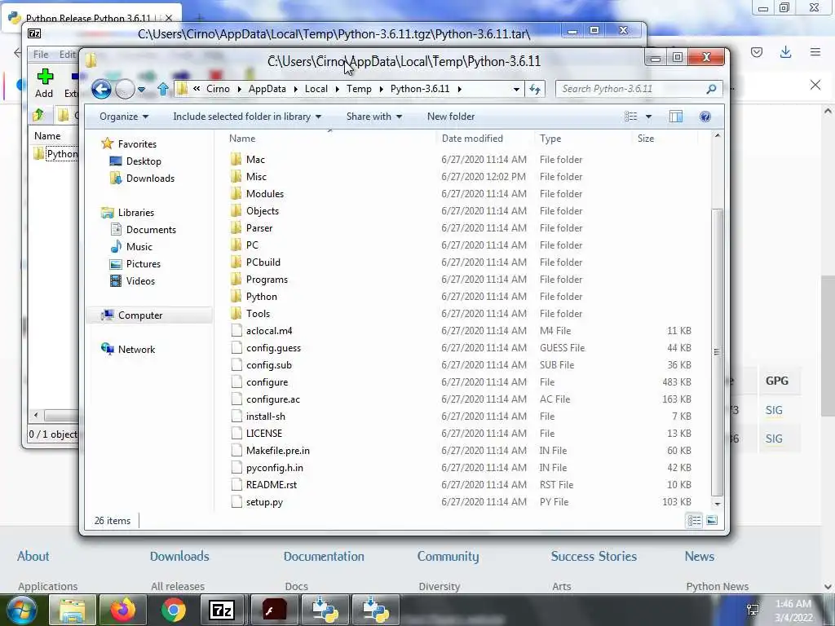Sort by the Date modified column header
Screen dimensions: 835x626
(x=472, y=139)
